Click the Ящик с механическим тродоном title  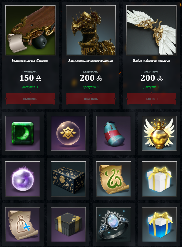91,61
